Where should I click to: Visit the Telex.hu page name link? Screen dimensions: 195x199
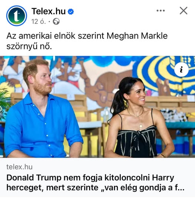(x=49, y=11)
